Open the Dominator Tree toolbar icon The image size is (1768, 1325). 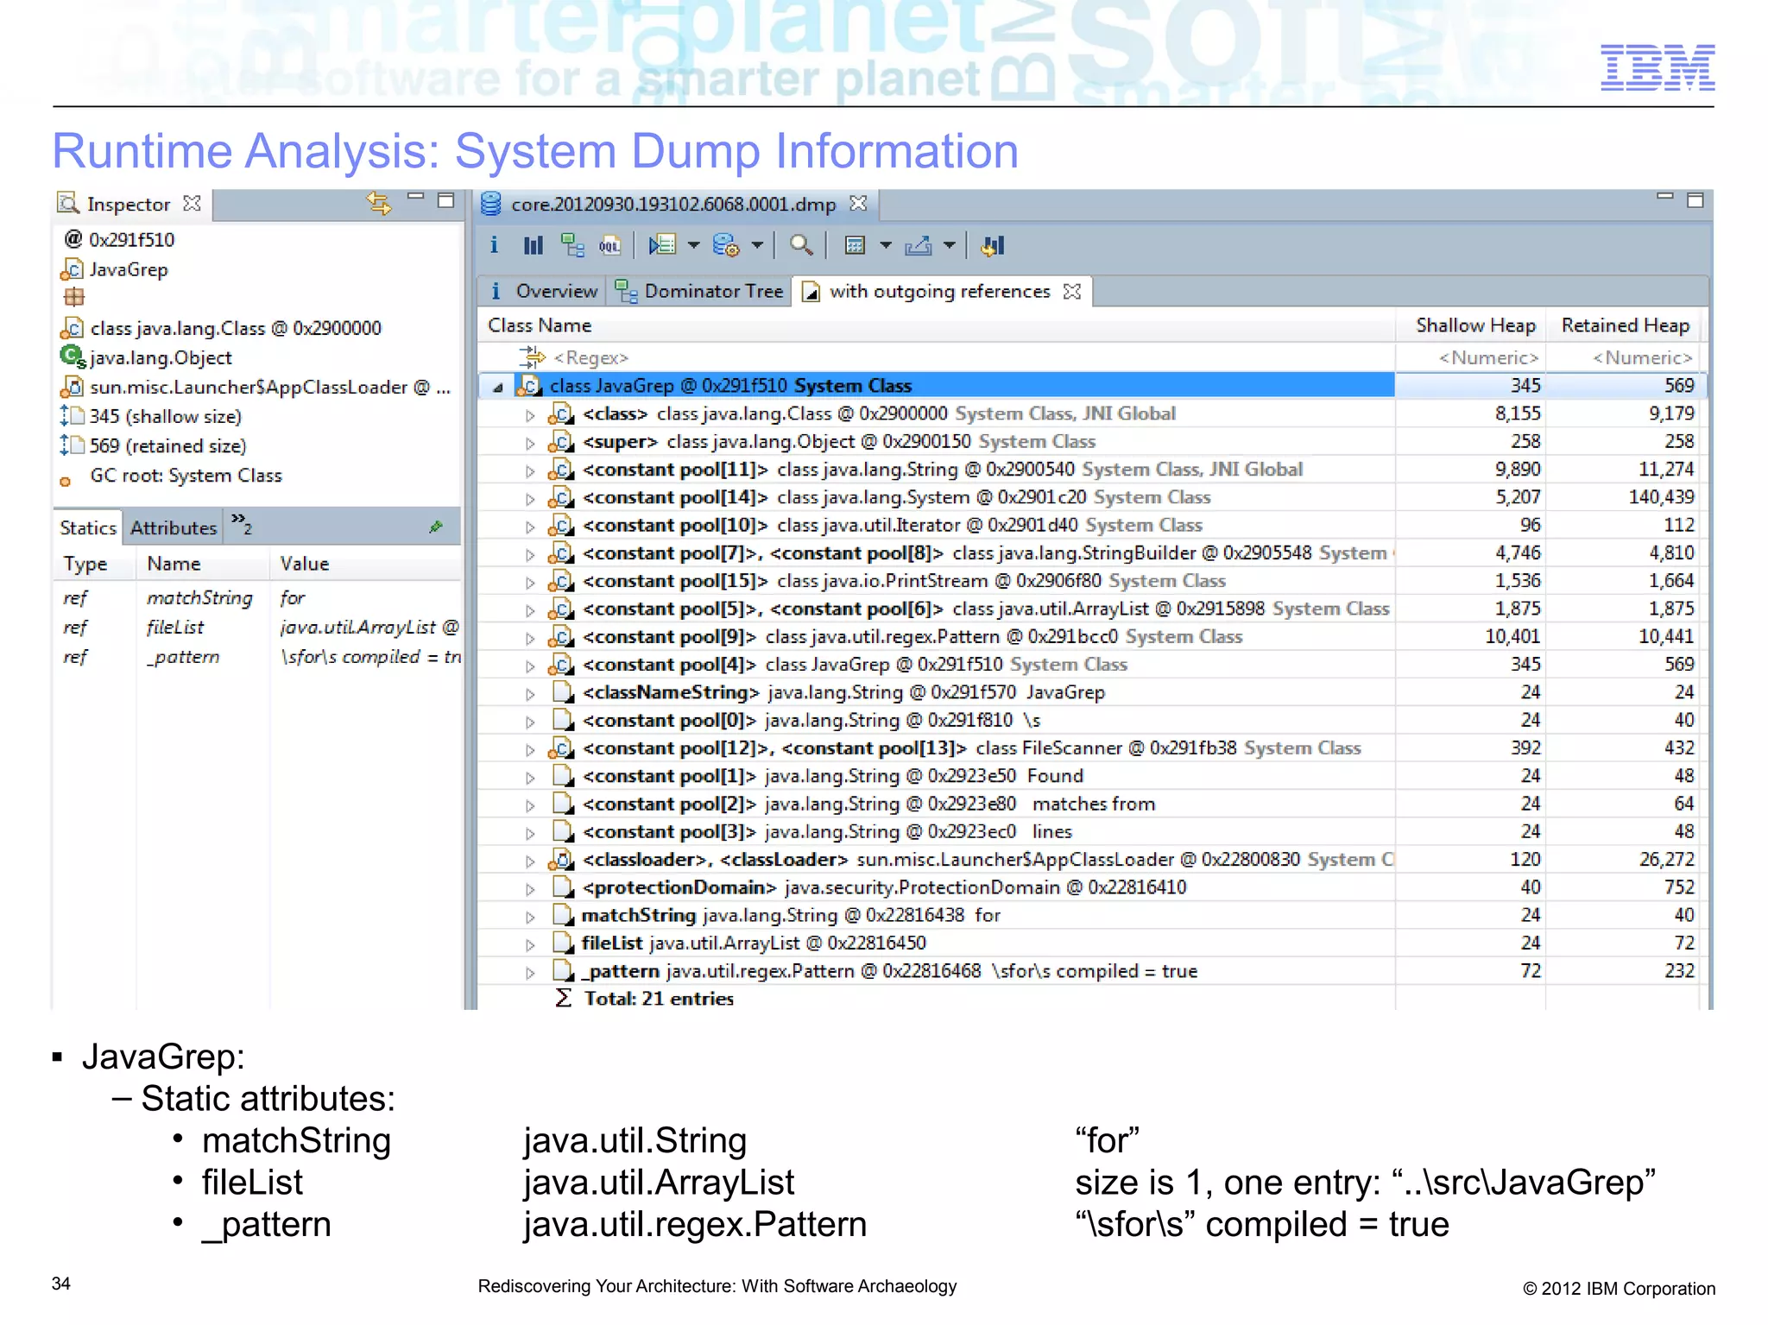[572, 246]
